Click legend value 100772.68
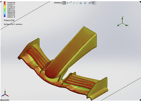This screenshot has width=141, height=101. [11, 11]
